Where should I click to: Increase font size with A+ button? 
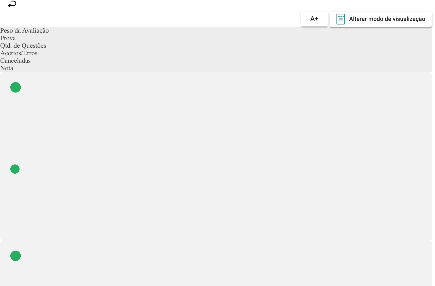pyautogui.click(x=314, y=19)
